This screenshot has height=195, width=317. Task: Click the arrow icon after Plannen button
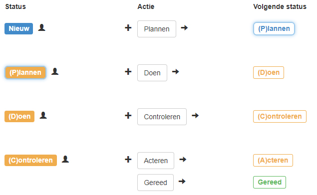(184, 28)
